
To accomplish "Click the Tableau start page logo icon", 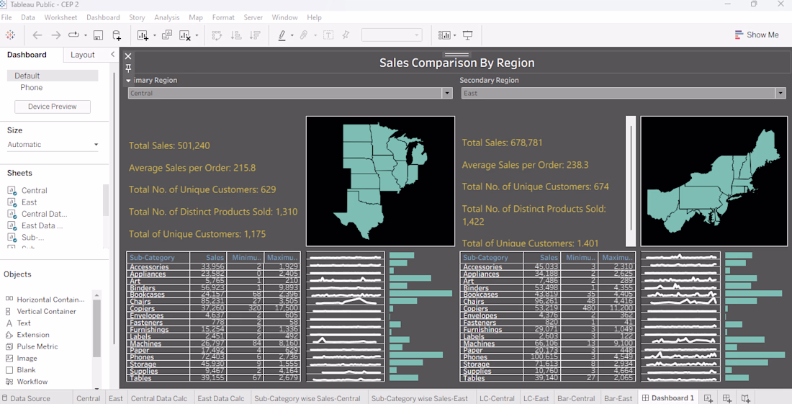I will 10,35.
